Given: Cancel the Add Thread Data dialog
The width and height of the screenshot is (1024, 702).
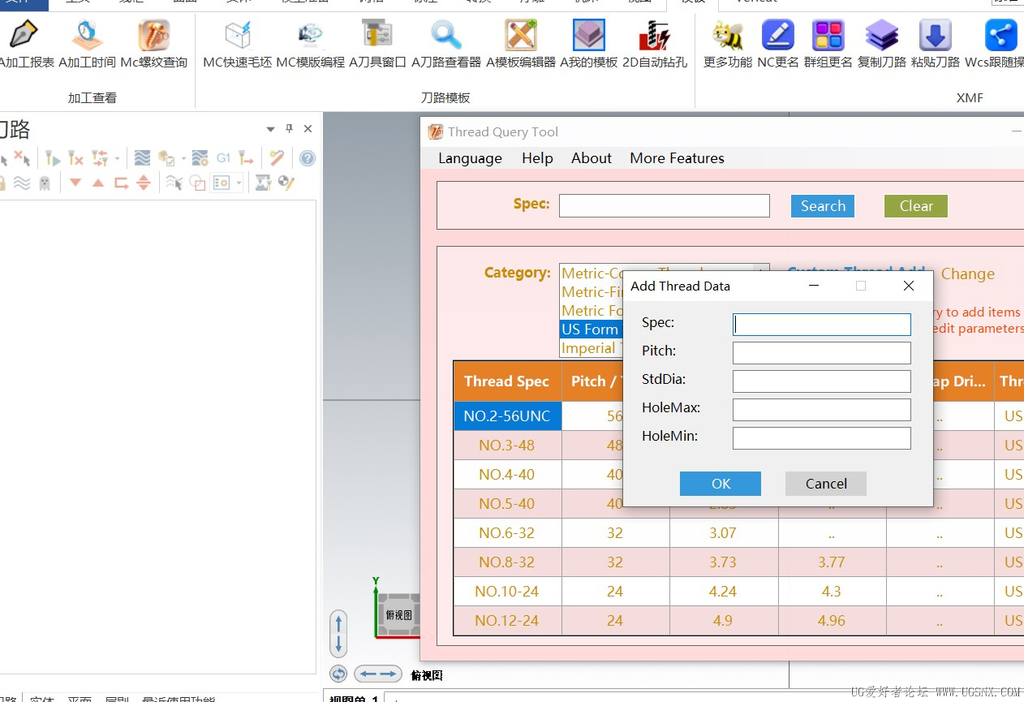Looking at the screenshot, I should pos(826,484).
